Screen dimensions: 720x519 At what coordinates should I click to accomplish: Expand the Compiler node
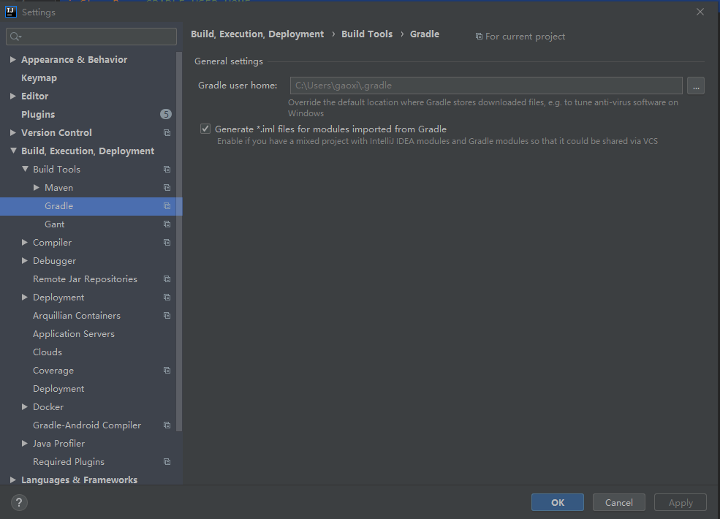point(25,243)
